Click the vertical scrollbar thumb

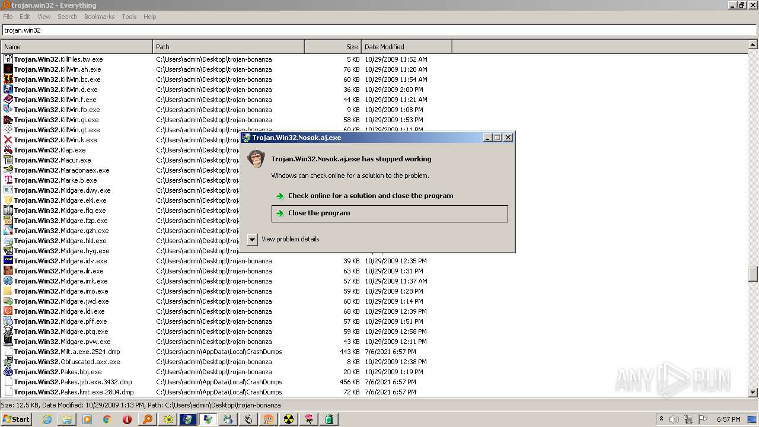tap(753, 273)
